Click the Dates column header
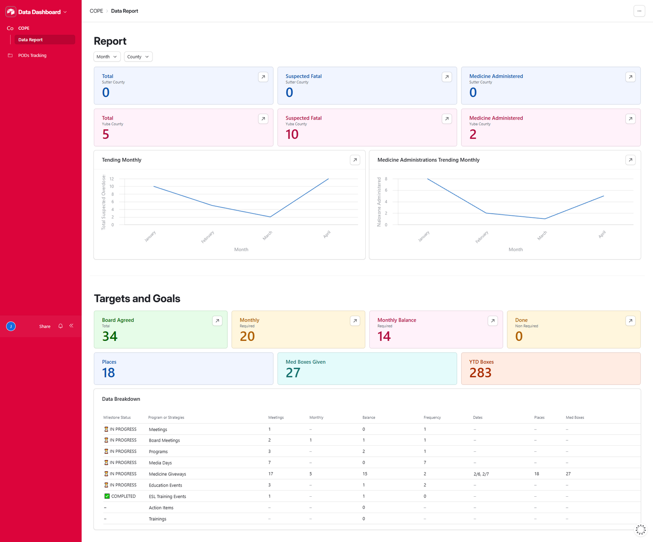Screen dimensions: 653x542 478,418
